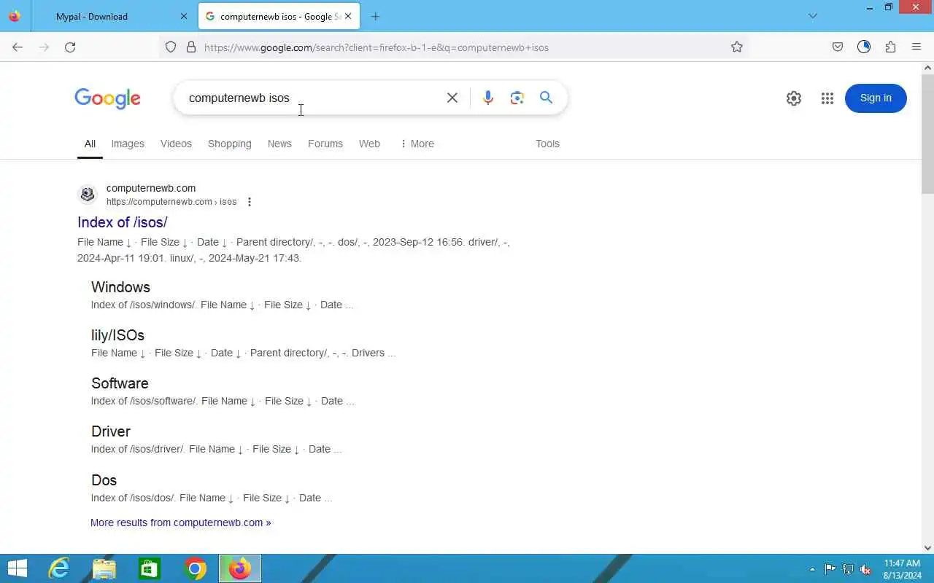Click the Google logo
The image size is (934, 583).
(107, 98)
